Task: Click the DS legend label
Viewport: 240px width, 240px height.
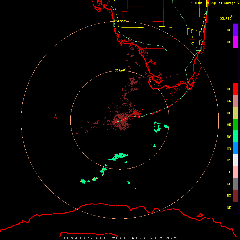Action: coord(229,160)
